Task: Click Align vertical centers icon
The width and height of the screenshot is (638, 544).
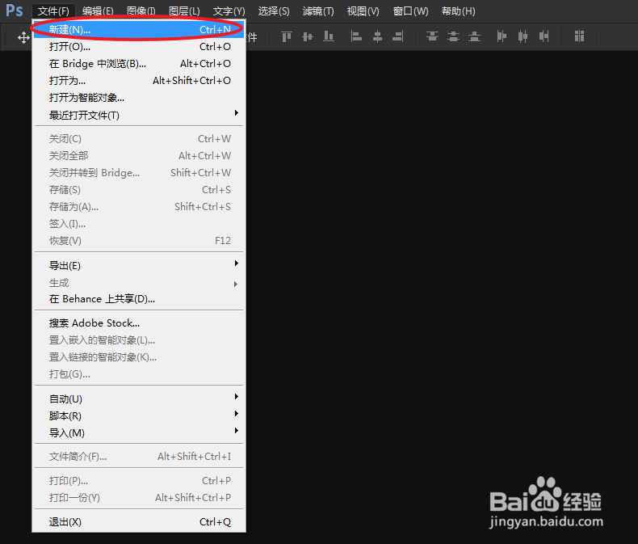Action: 308,37
